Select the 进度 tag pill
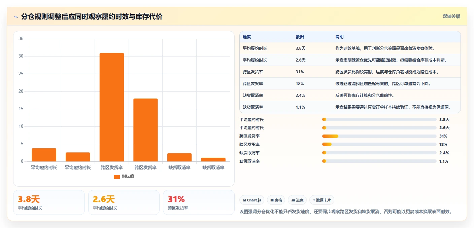This screenshot has height=228, width=474. [x=297, y=200]
